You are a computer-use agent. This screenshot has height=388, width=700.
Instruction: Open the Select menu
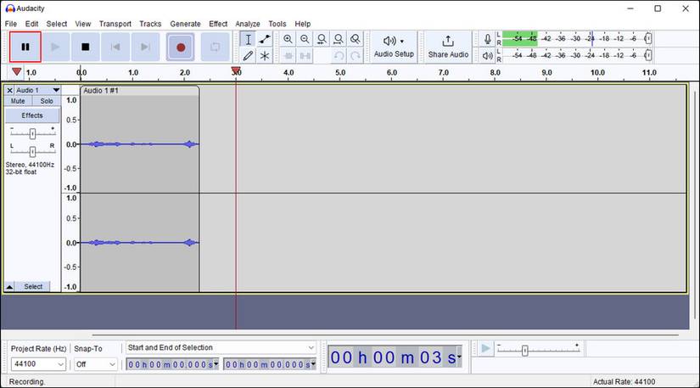[57, 24]
